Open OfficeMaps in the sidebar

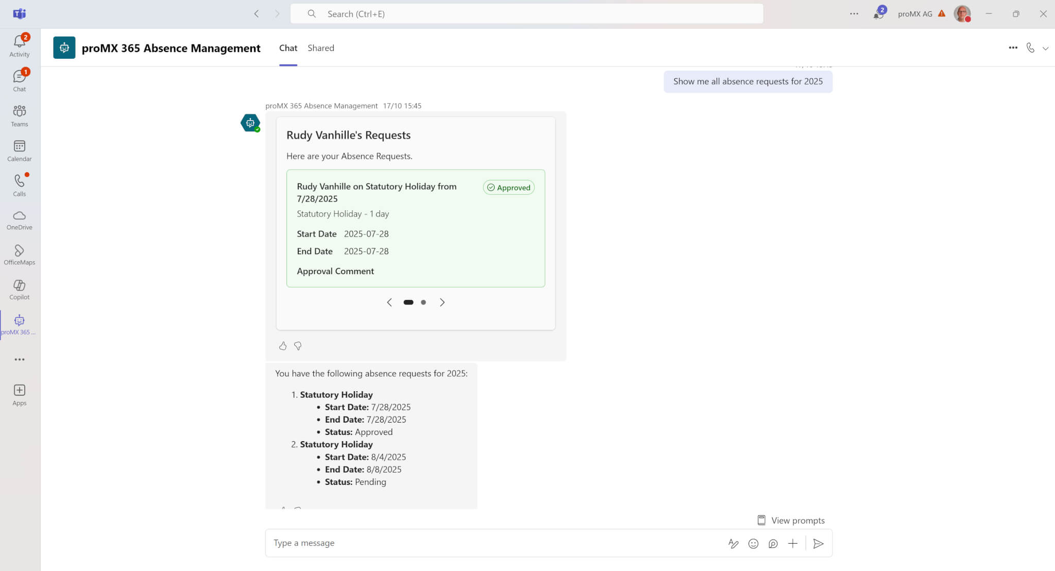pyautogui.click(x=20, y=255)
